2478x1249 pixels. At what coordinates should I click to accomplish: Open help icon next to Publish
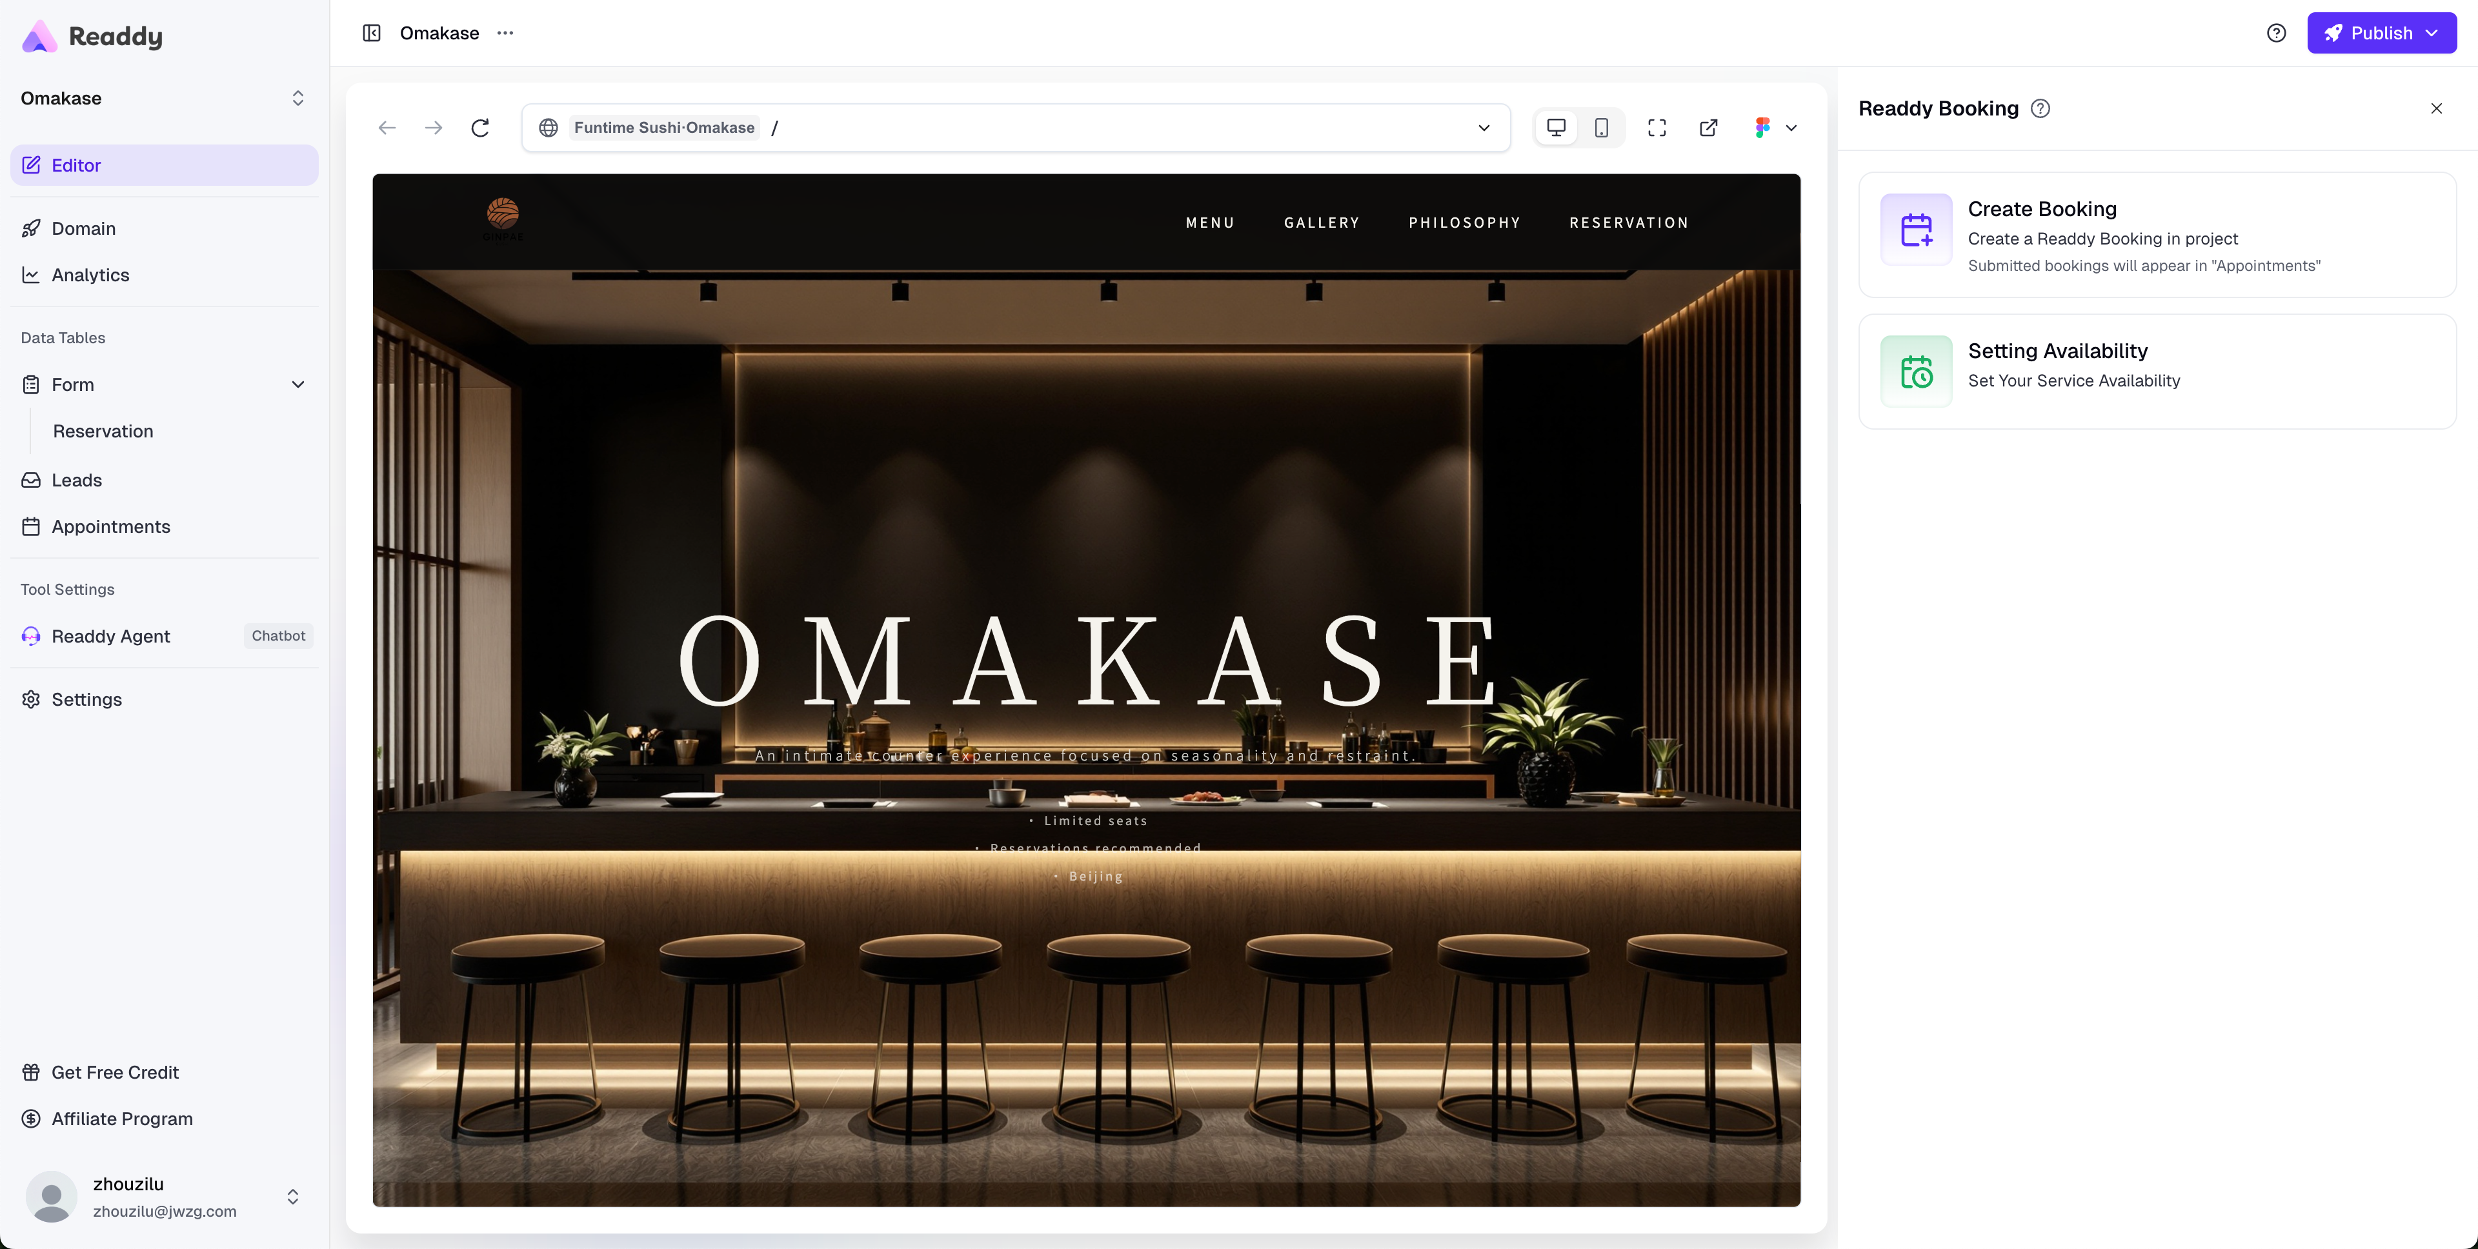click(x=2276, y=33)
